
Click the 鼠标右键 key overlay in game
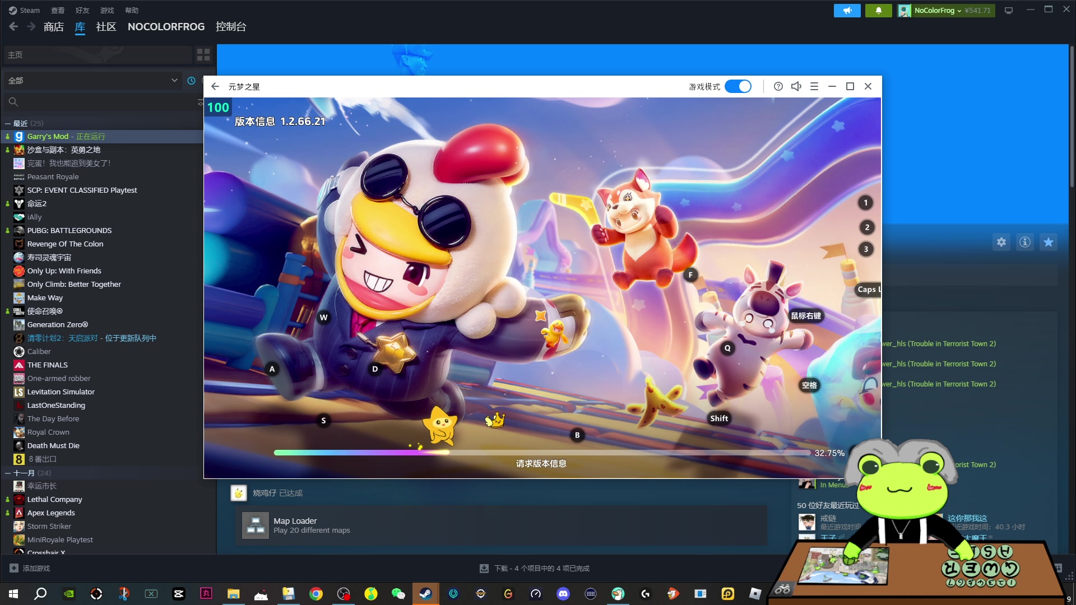[806, 316]
